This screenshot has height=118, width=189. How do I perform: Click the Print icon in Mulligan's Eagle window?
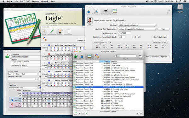pos(140,57)
